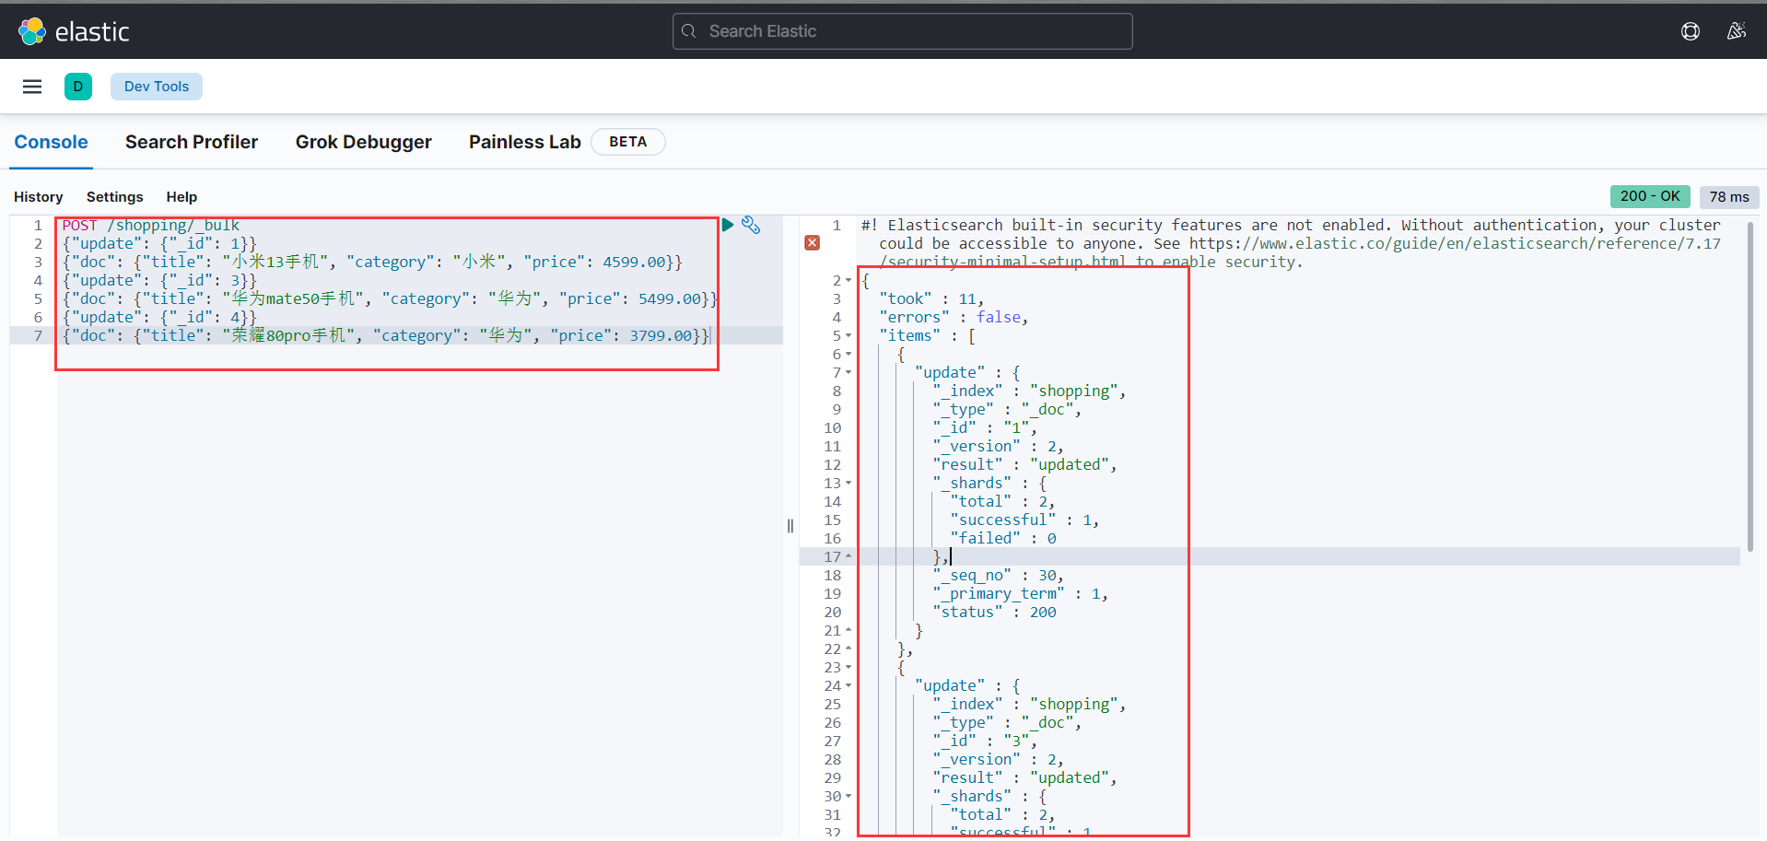The height and width of the screenshot is (841, 1767).
Task: Collapse the fold arrow at output line 2
Action: (x=848, y=280)
